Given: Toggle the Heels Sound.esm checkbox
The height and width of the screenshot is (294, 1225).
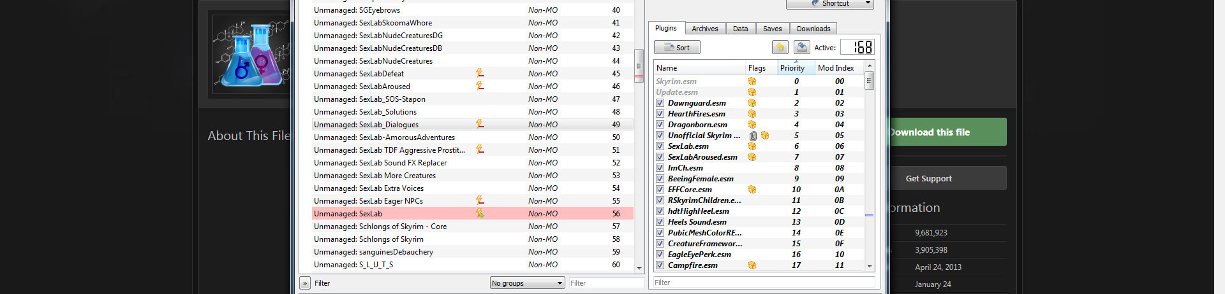Looking at the screenshot, I should point(660,222).
